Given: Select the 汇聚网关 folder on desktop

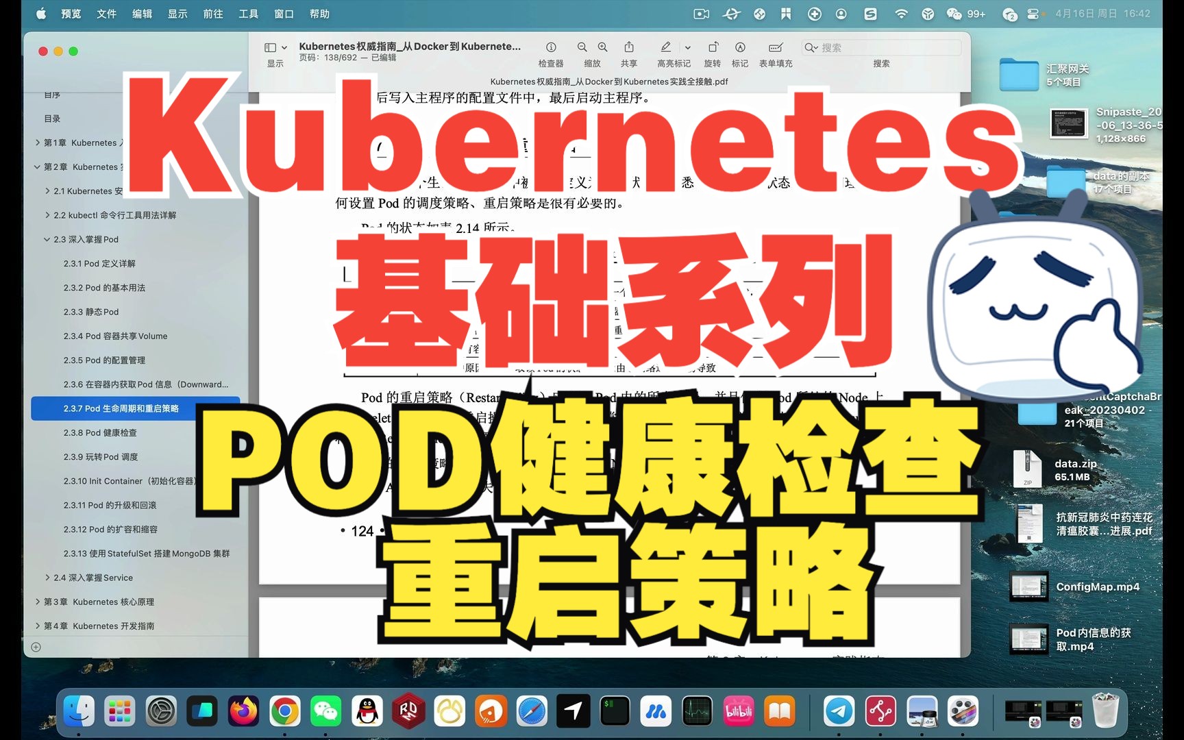Looking at the screenshot, I should 1019,75.
